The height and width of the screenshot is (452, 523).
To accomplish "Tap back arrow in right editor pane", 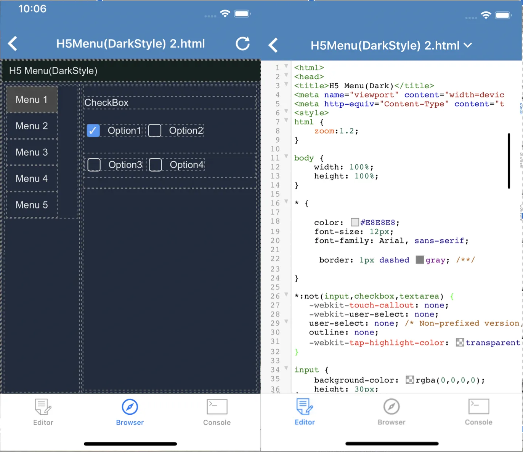I will click(x=273, y=45).
